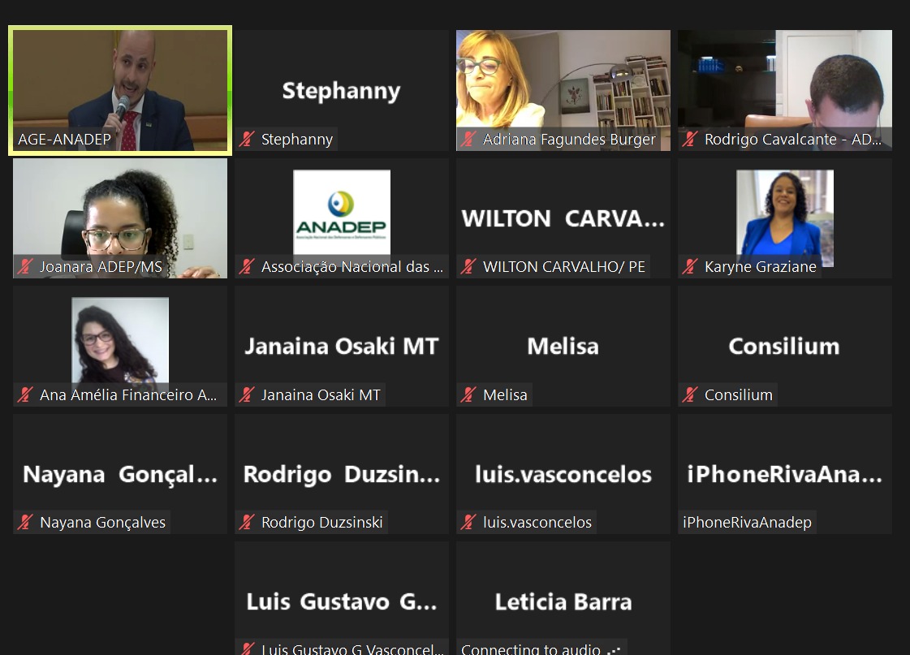Click Adriana Fagundes Burger's muted mic icon

[x=469, y=140]
